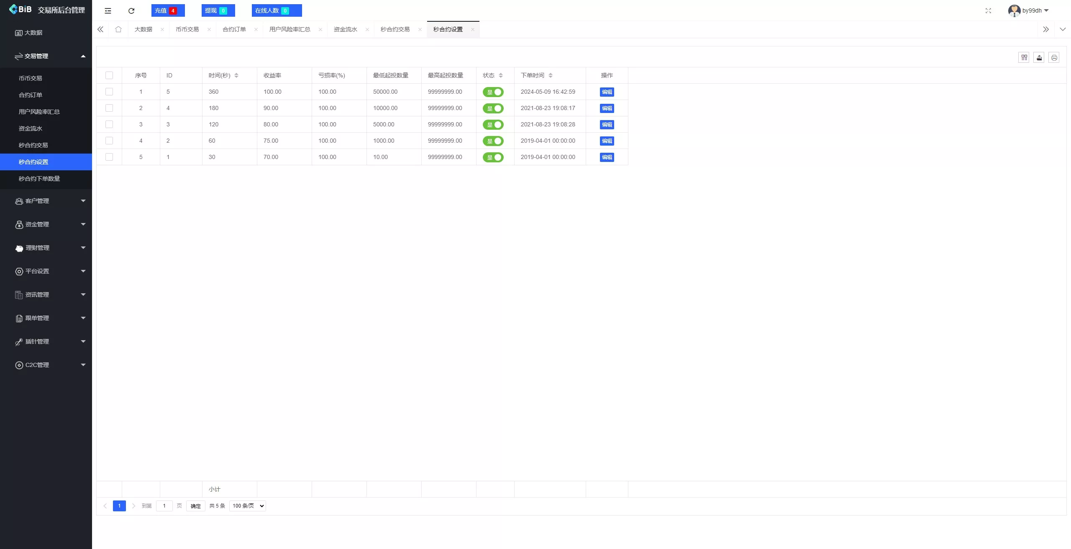This screenshot has width=1071, height=549.
Task: Toggle the 状态 switch on the first table row
Action: click(x=494, y=92)
